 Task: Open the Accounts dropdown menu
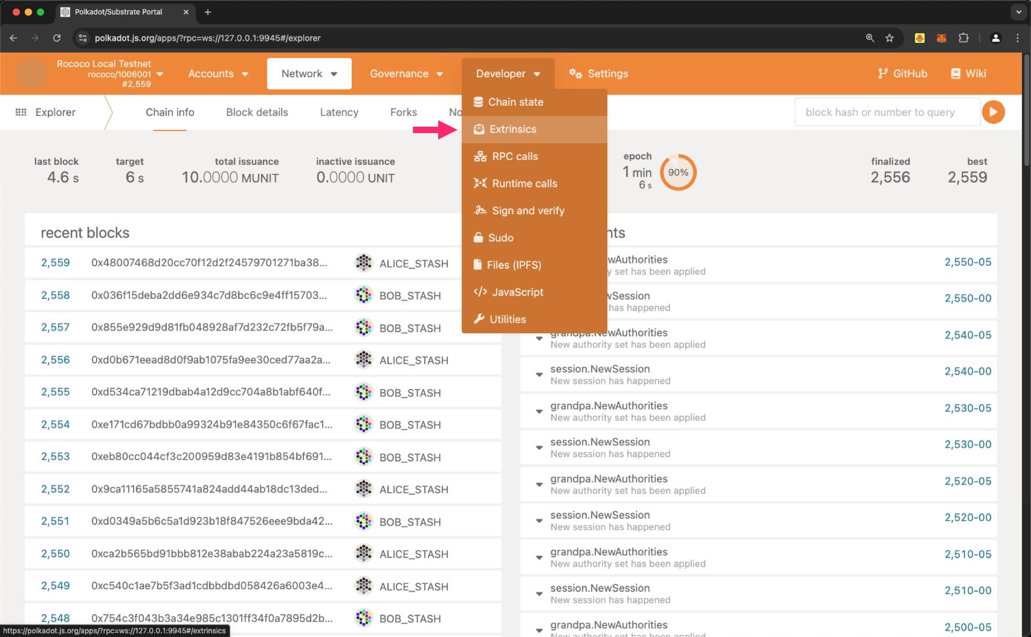[x=217, y=74]
